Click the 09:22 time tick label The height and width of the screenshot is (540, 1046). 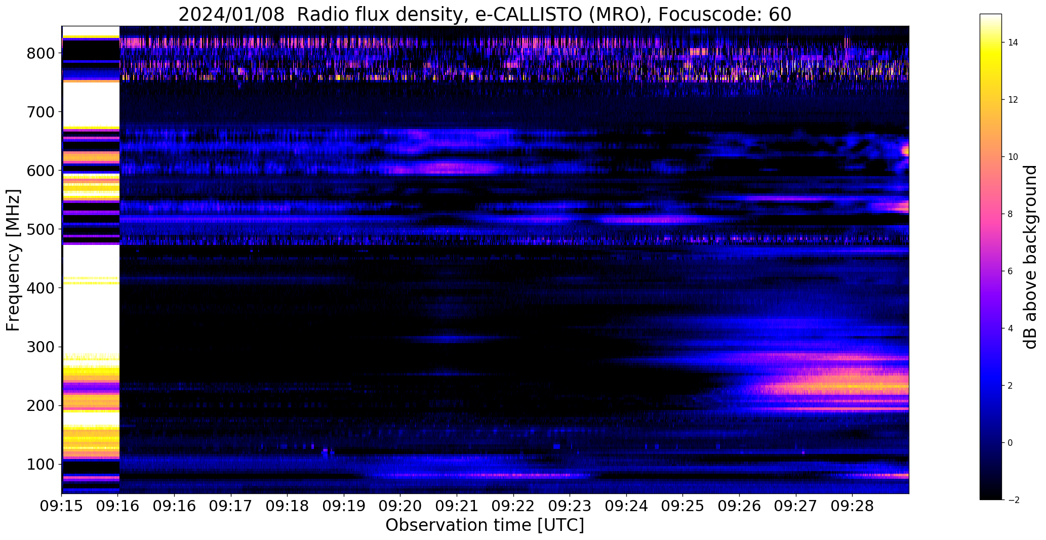click(x=513, y=506)
